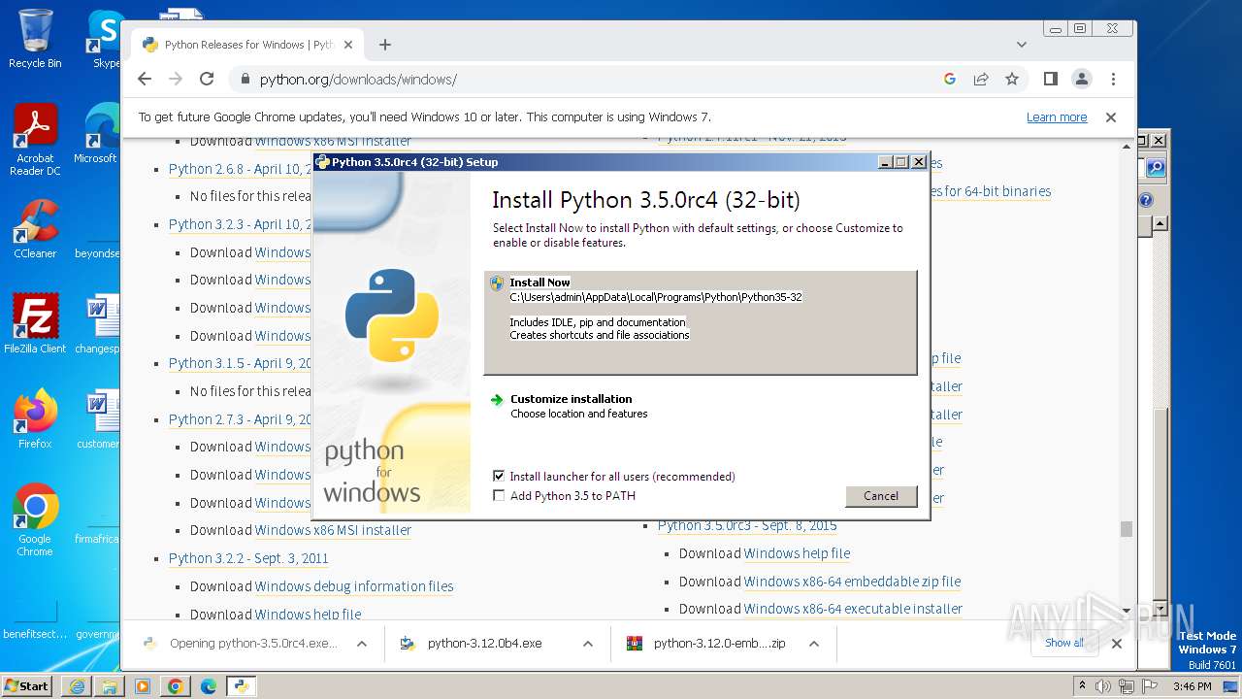Click Show all downloads button
The width and height of the screenshot is (1242, 699).
click(1064, 643)
